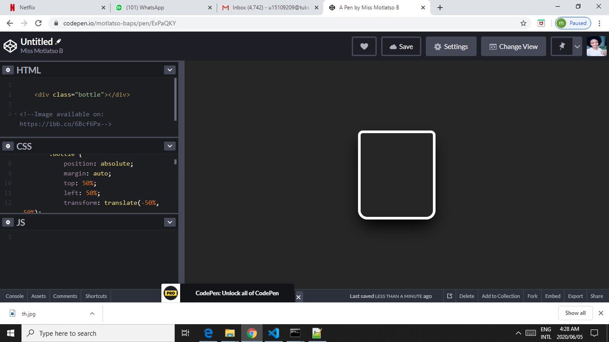Close the Netflix tab
Viewport: 609px width, 342px height.
(x=104, y=8)
